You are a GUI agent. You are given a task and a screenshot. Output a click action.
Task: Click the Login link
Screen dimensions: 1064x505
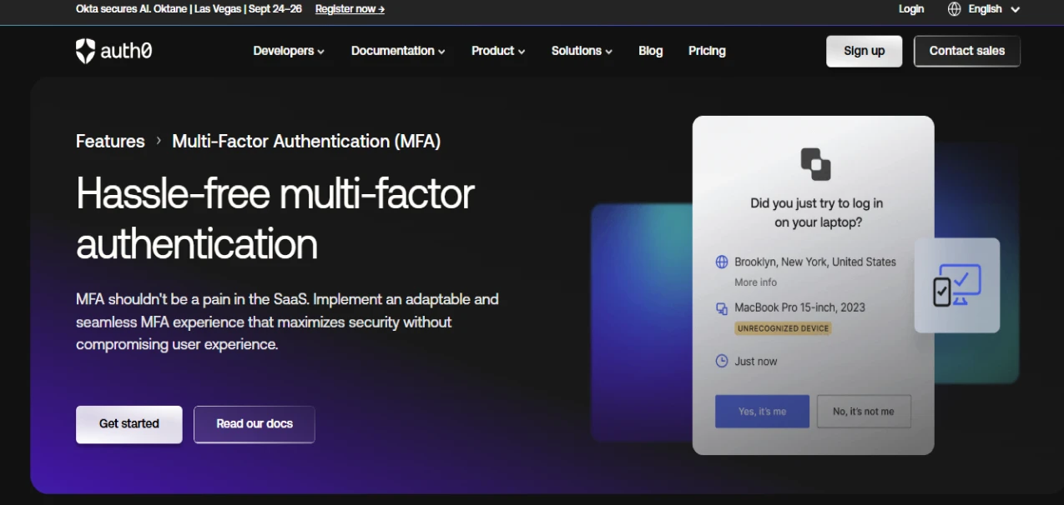(911, 9)
